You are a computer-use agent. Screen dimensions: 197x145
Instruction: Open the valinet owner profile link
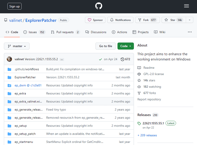click(x=15, y=20)
